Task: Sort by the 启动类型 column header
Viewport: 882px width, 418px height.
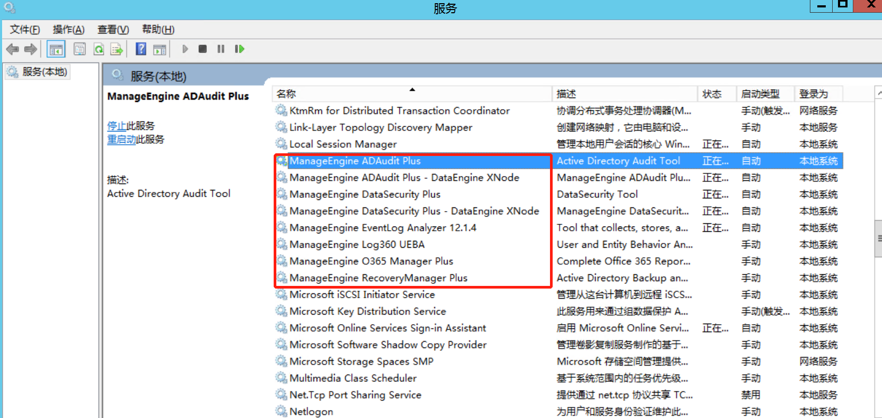Action: tap(765, 94)
